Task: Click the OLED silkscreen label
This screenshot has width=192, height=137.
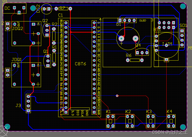Action: point(143,21)
